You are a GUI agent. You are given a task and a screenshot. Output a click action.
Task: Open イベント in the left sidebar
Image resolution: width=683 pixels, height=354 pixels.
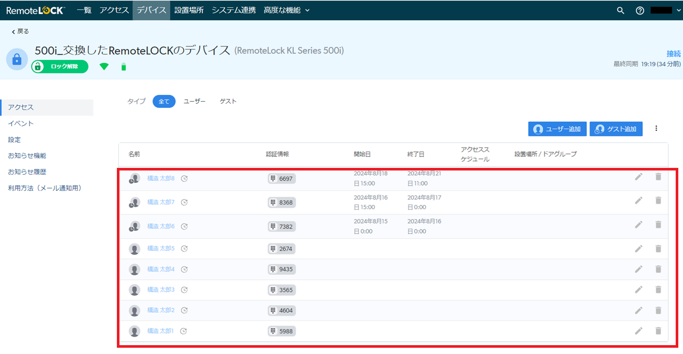tap(21, 124)
